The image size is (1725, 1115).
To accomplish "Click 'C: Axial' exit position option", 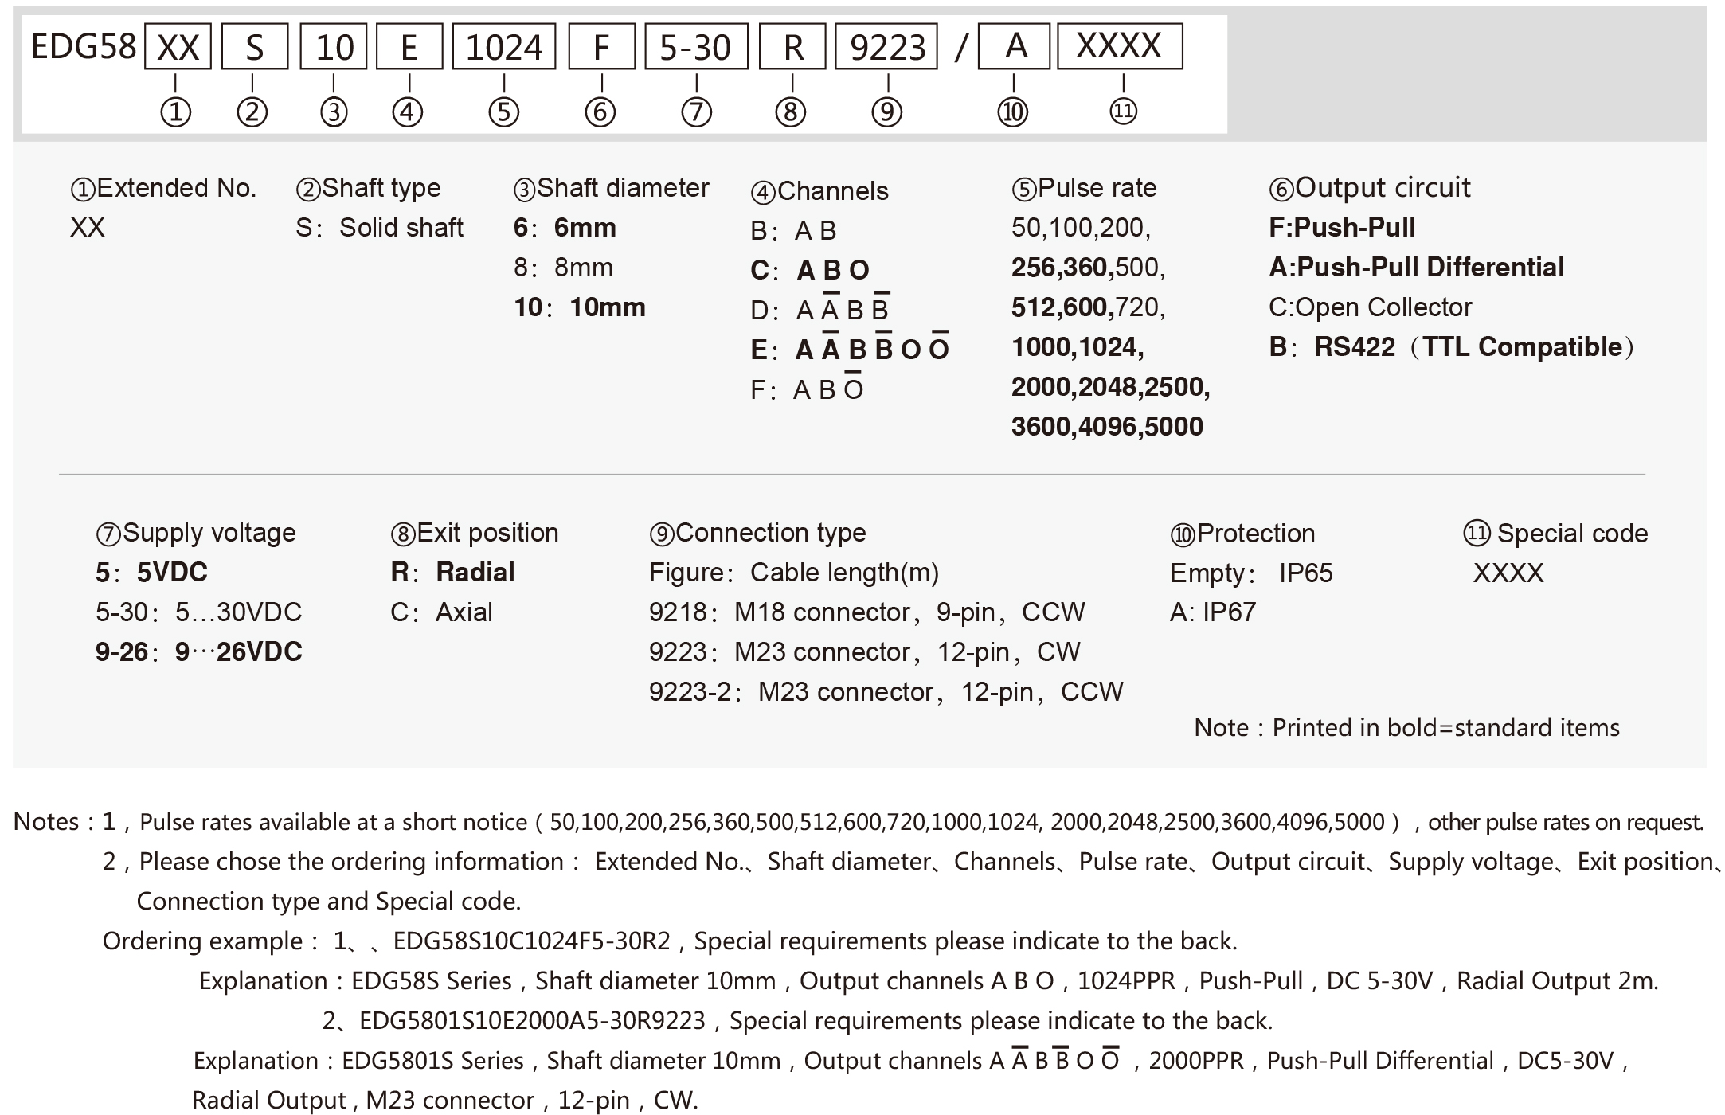I will tap(441, 612).
